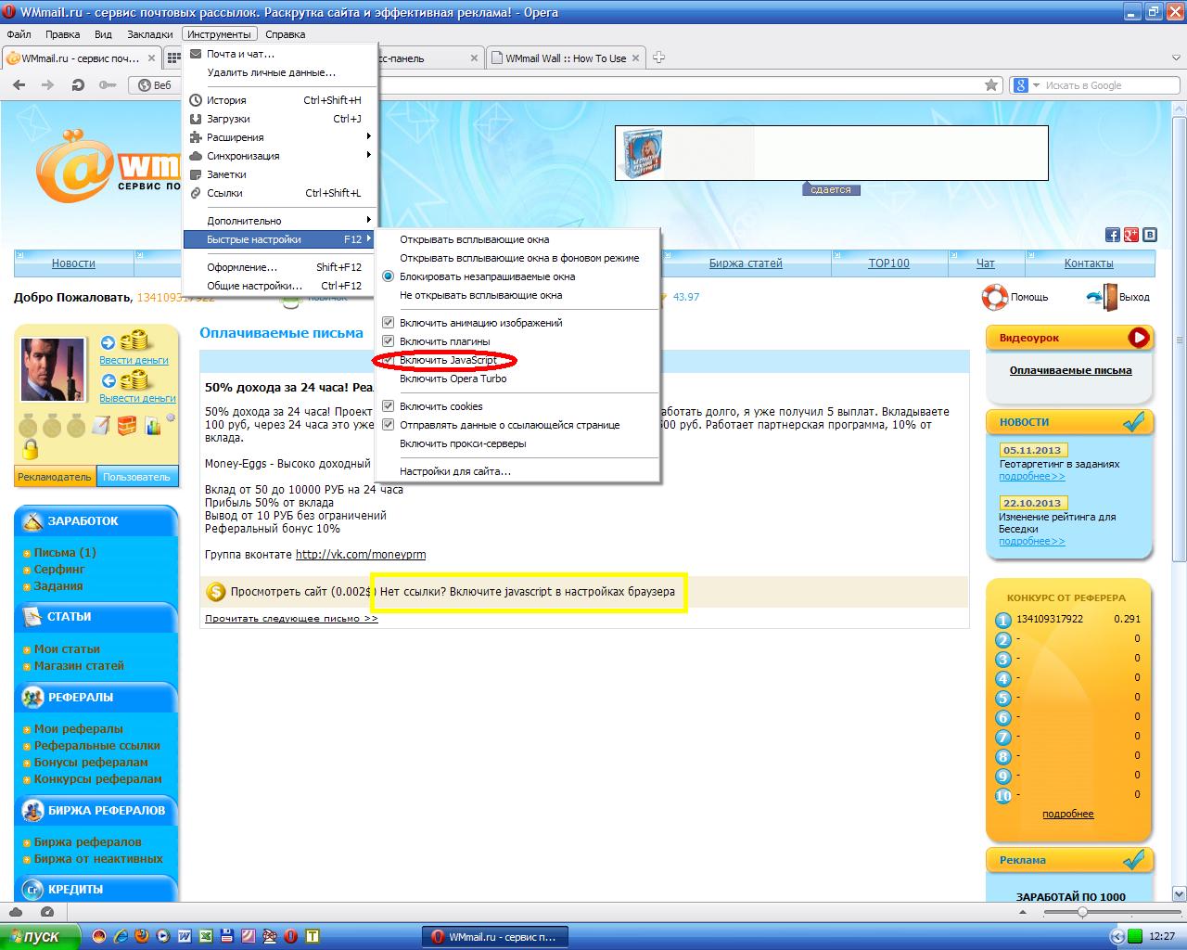
Task: Open the VKontakte share icon
Action: coord(1150,235)
